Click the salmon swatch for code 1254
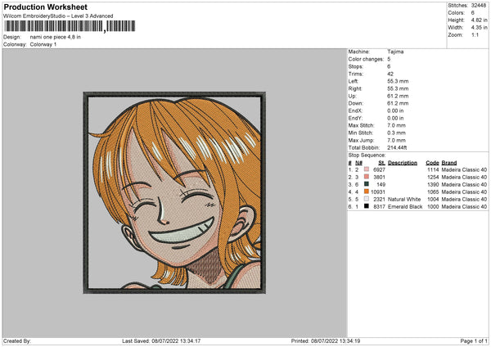491x347 pixels. [x=367, y=177]
